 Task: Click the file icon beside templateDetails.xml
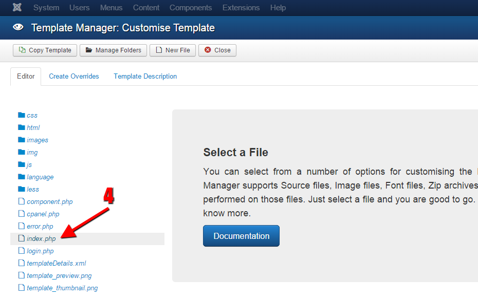[x=22, y=263]
